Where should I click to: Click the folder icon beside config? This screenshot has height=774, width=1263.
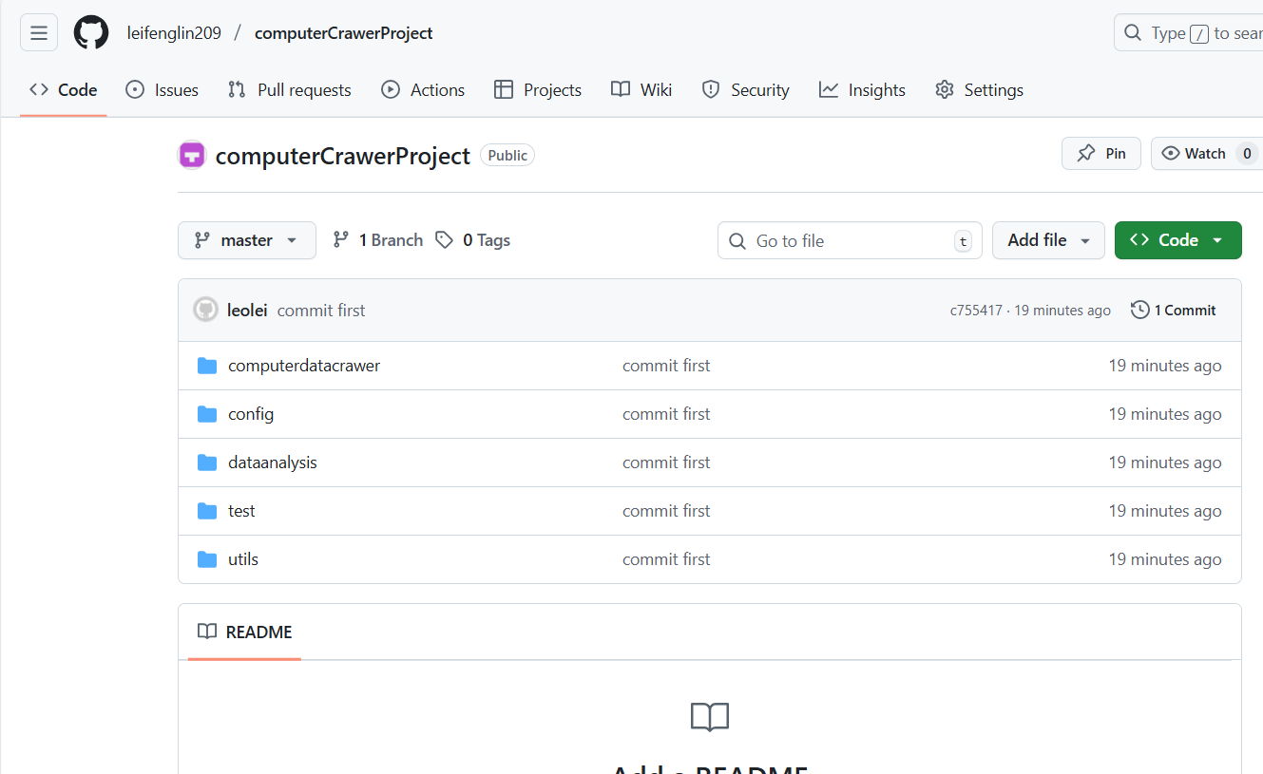click(207, 414)
